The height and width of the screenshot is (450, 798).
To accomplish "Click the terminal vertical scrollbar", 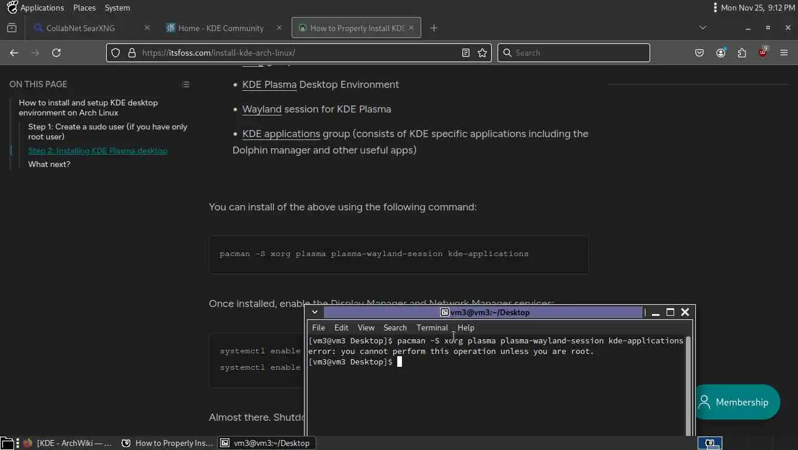I will tap(688, 384).
